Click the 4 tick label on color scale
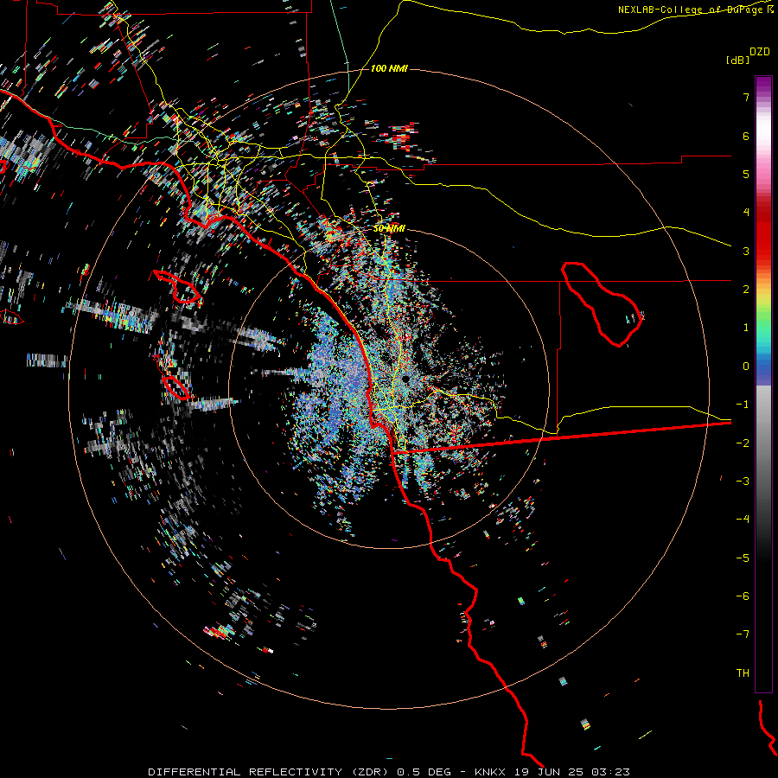This screenshot has width=778, height=778. pos(746,213)
